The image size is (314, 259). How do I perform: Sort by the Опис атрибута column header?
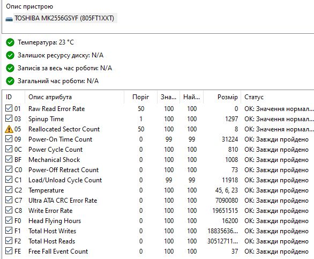coord(74,97)
